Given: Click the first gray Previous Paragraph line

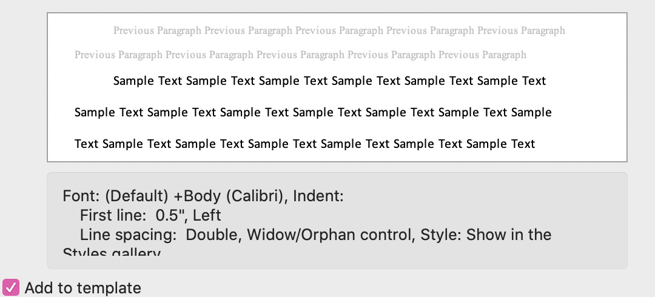Looking at the screenshot, I should 339,30.
